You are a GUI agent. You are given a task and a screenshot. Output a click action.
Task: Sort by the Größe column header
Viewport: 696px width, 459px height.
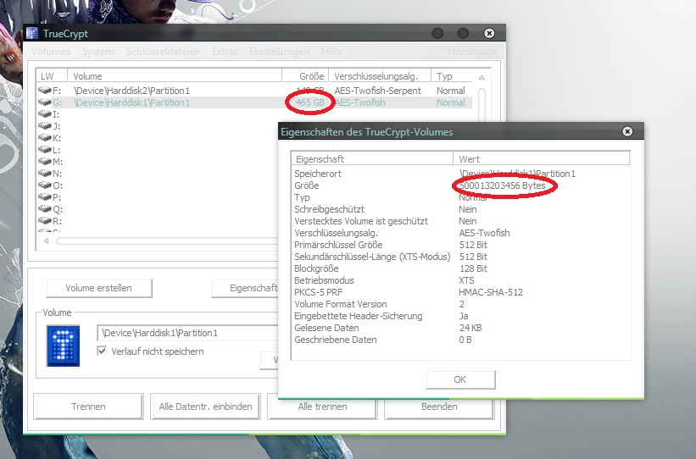point(305,76)
